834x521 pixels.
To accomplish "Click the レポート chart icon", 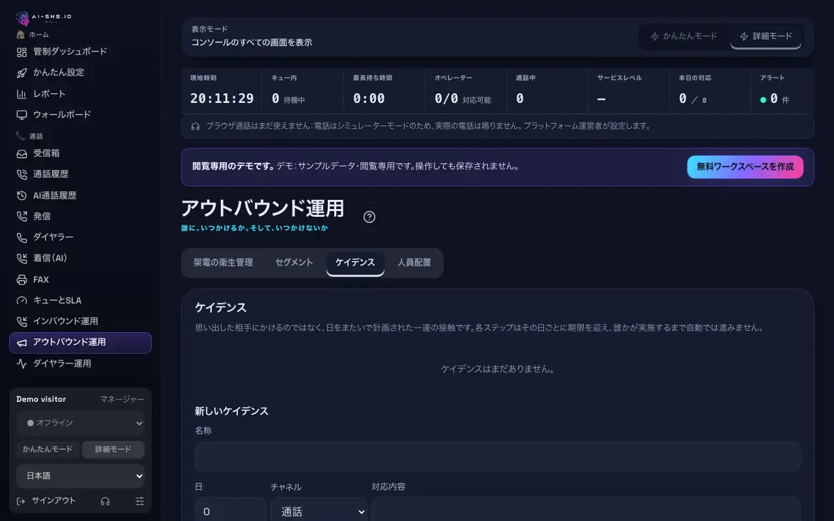I will 22,94.
